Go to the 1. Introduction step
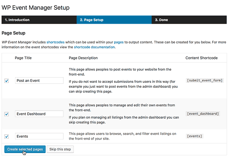The height and width of the screenshot is (157, 228). [x=39, y=20]
